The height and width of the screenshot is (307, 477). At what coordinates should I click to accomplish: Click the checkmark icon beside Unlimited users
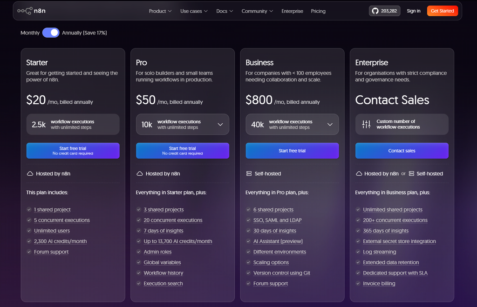(29, 231)
